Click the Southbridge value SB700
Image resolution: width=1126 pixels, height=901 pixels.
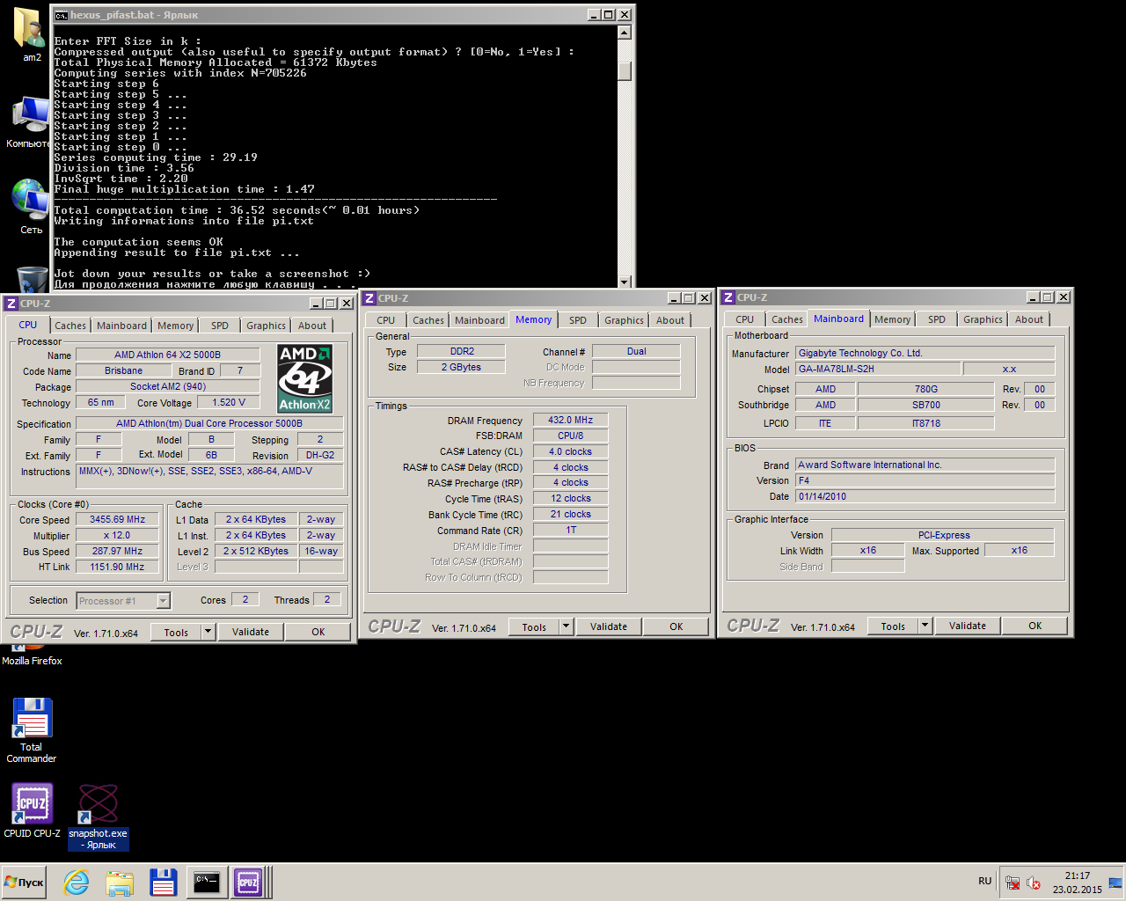tap(925, 405)
